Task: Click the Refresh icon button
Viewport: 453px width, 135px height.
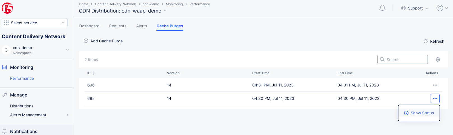Action: [x=426, y=41]
